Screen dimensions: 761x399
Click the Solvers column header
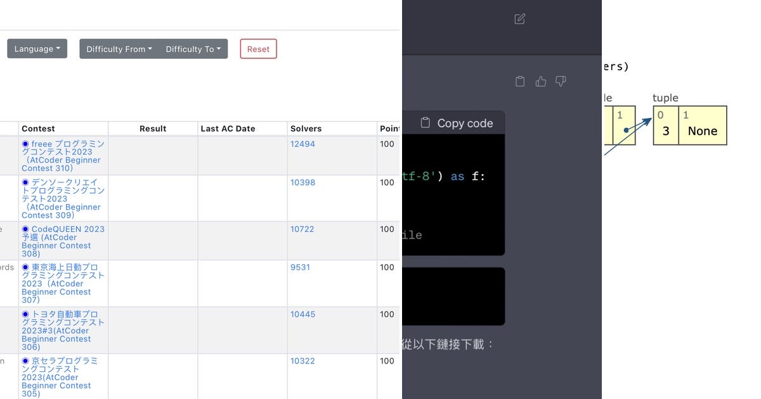point(306,129)
